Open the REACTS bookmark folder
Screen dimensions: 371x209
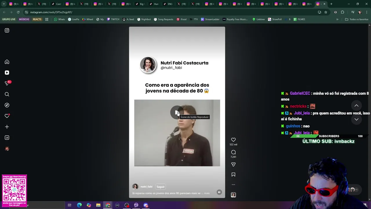click(37, 19)
